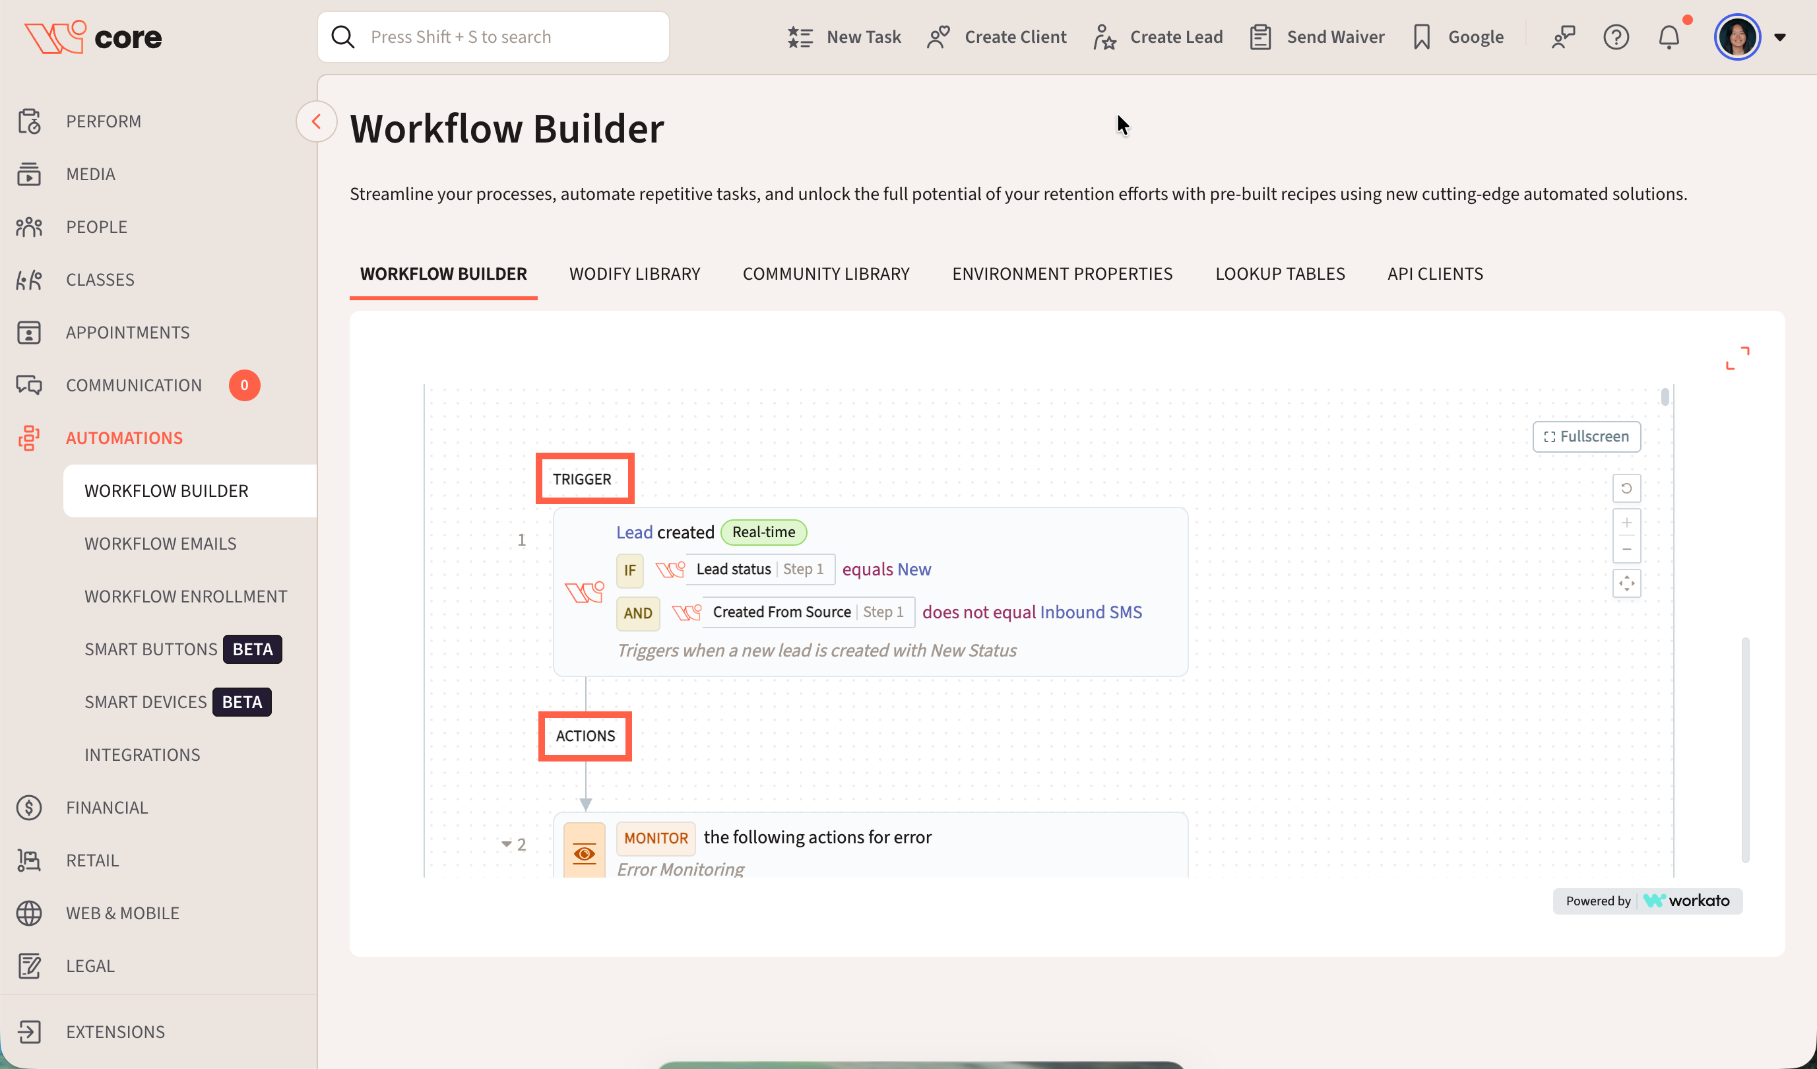1817x1069 pixels.
Task: Click the Error Monitoring eye icon
Action: (x=584, y=853)
